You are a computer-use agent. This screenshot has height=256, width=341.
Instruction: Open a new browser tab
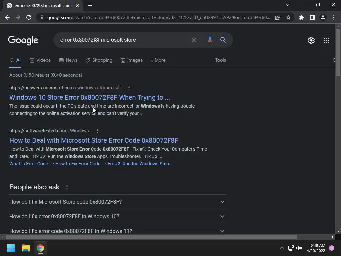coord(90,6)
